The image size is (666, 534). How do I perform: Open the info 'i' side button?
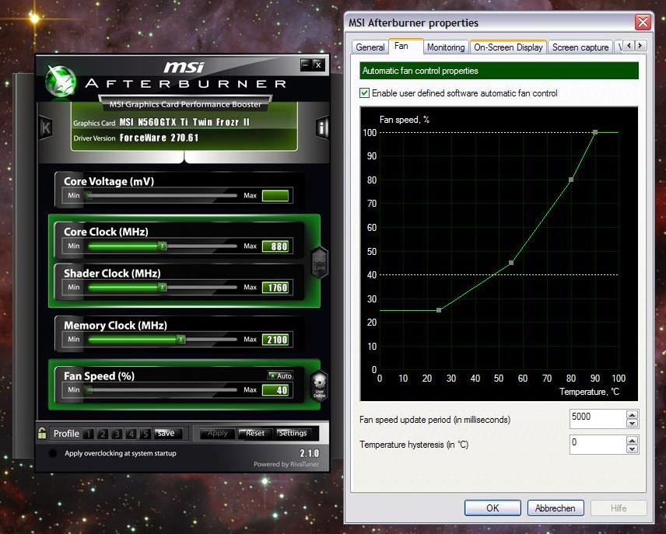tap(322, 127)
